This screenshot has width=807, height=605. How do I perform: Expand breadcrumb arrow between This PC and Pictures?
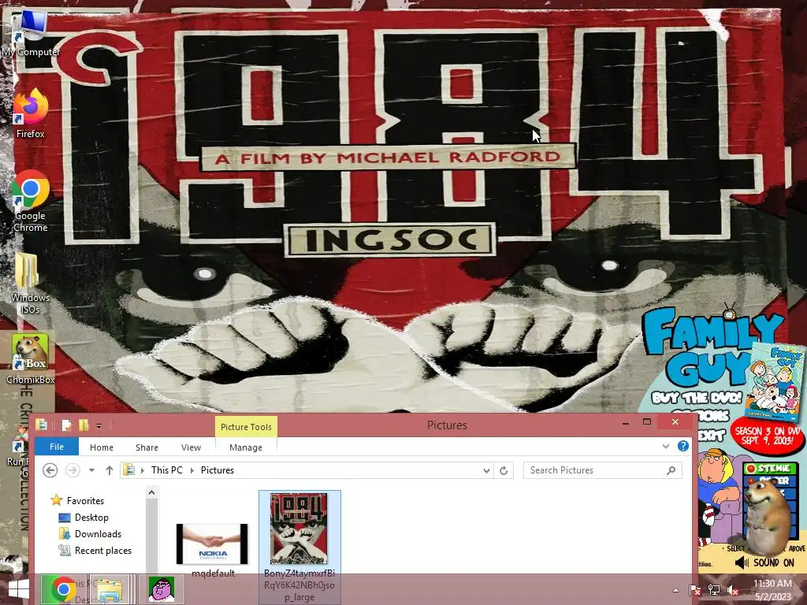point(192,470)
